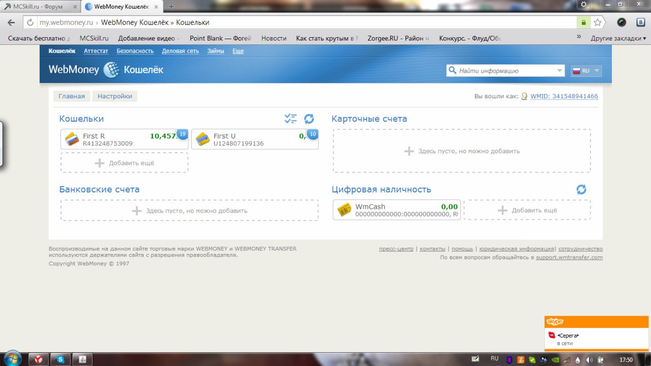The image size is (651, 366).
Task: Open the Добавление видео bookmark
Action: 149,38
